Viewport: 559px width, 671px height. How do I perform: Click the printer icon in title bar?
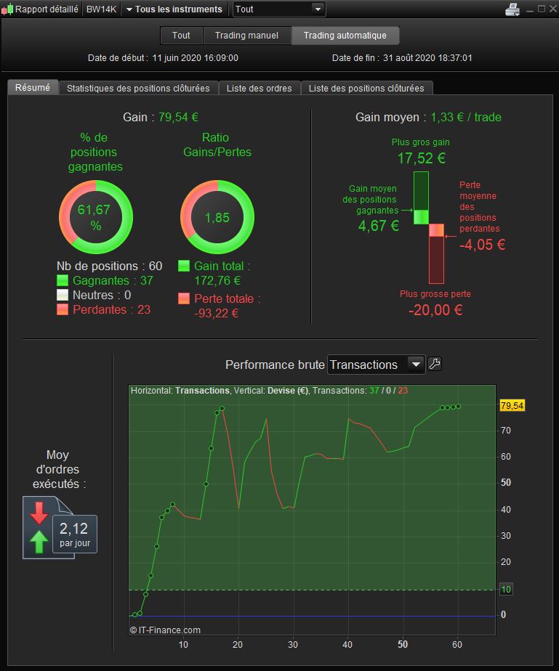(512, 9)
